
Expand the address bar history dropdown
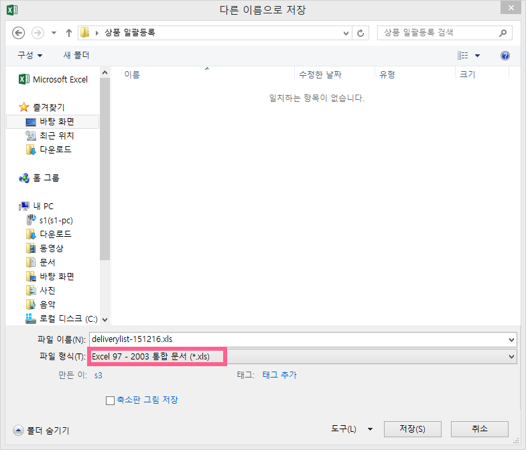point(346,34)
